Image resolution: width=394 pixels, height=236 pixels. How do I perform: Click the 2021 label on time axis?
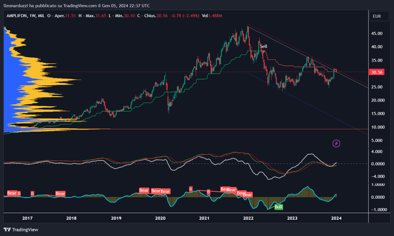(x=204, y=218)
